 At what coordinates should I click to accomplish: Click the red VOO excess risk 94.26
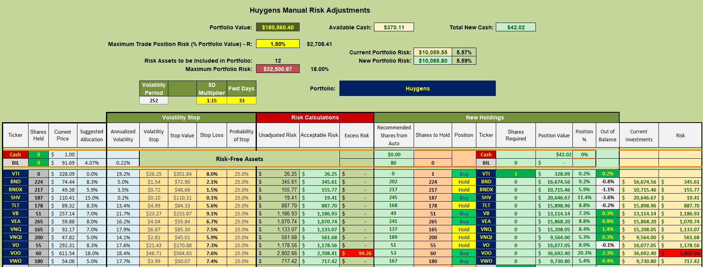pyautogui.click(x=356, y=253)
